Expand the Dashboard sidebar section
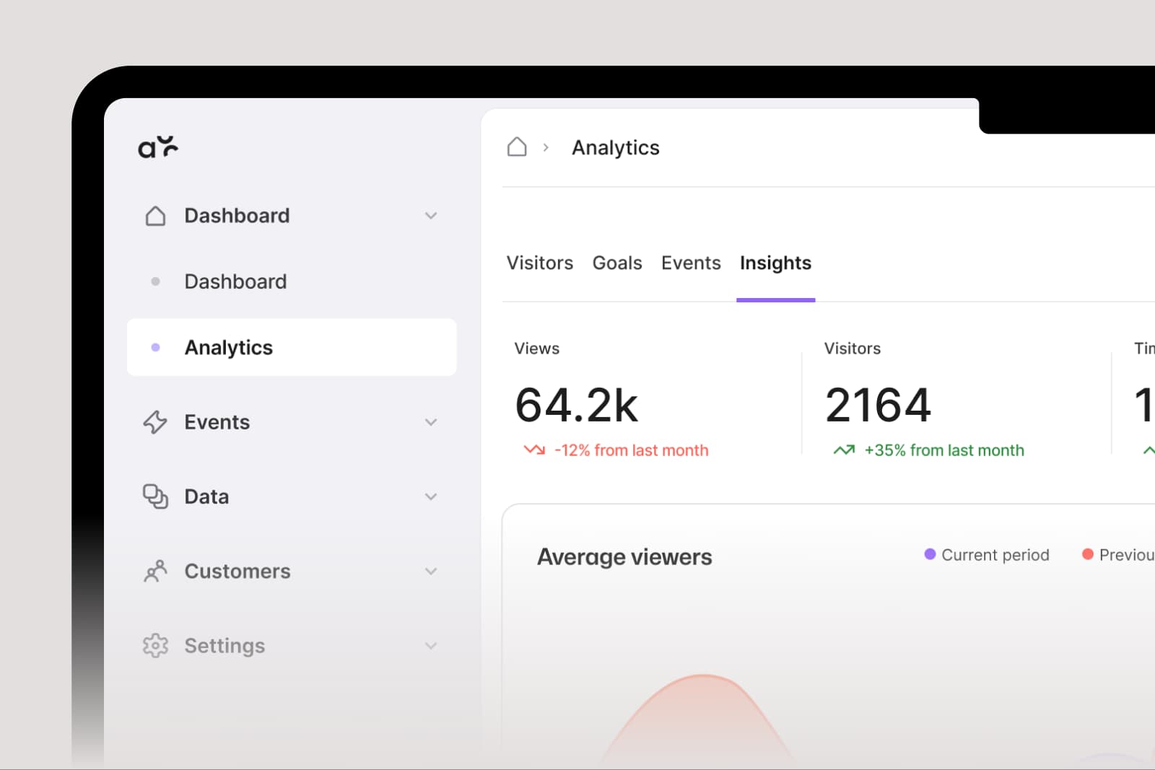This screenshot has height=770, width=1155. [x=431, y=215]
